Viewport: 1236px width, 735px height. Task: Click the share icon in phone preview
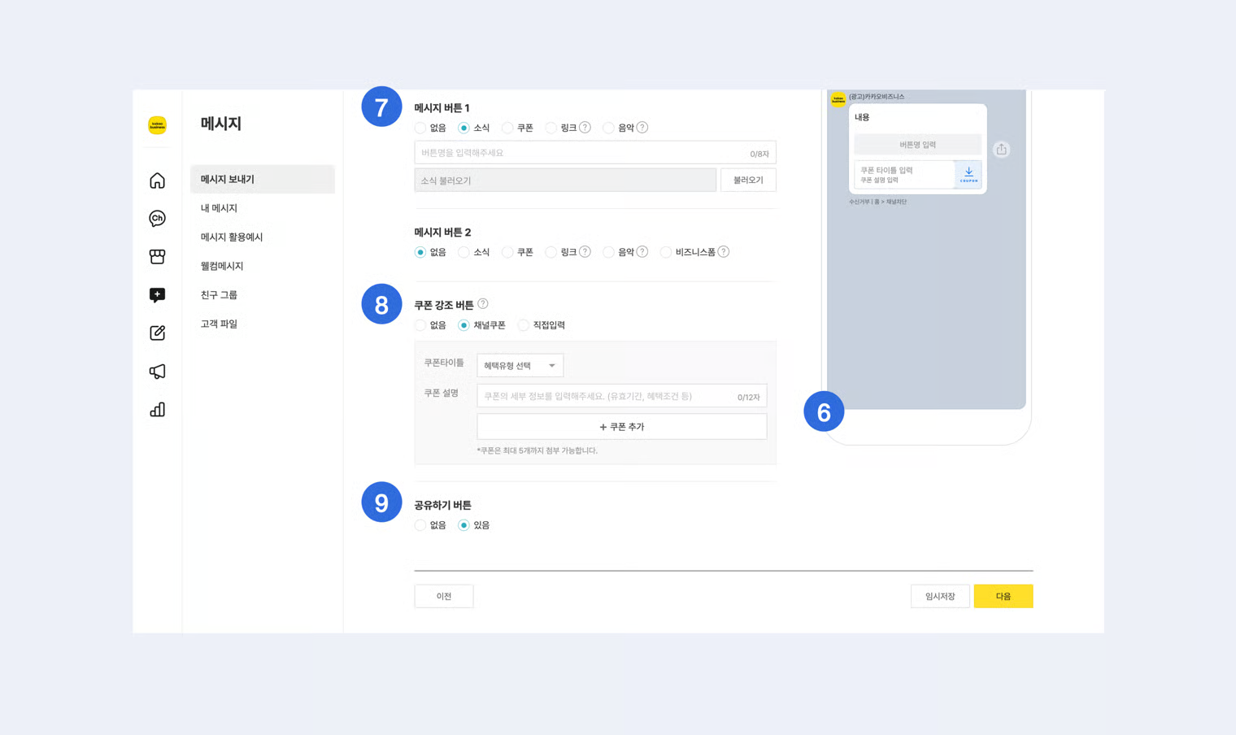[1001, 150]
